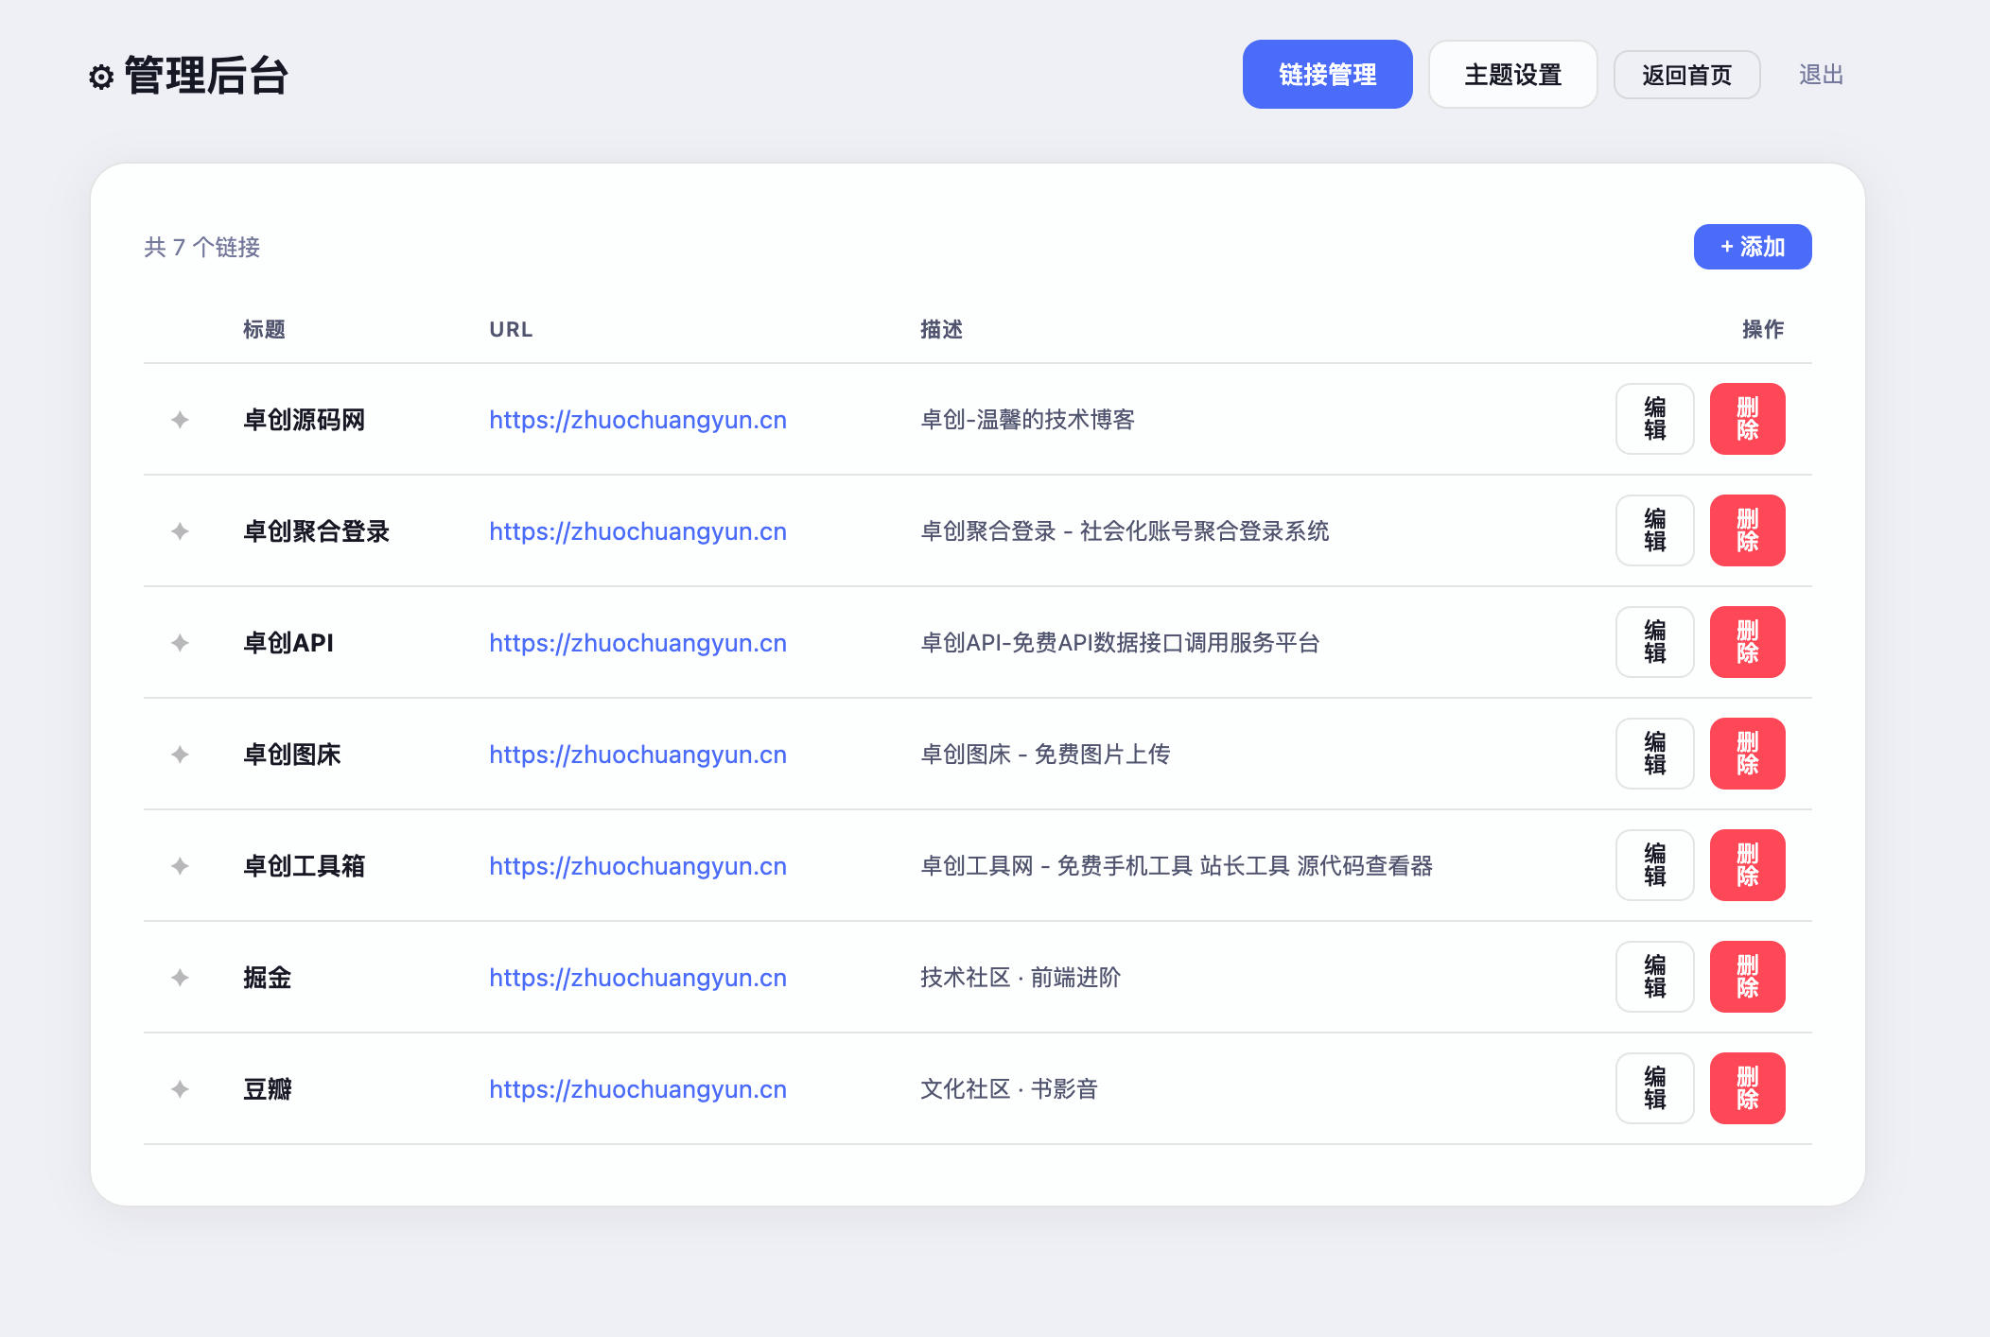Click the drag handle icon for 卓创工具箱
The width and height of the screenshot is (1990, 1337).
180,865
